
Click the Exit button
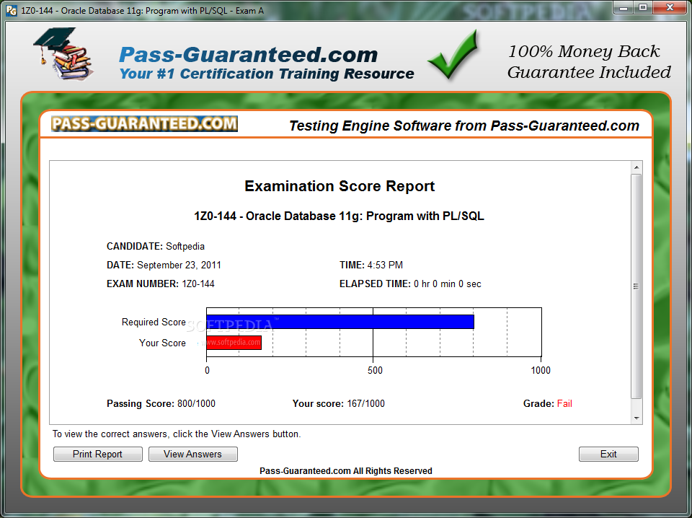pyautogui.click(x=608, y=454)
